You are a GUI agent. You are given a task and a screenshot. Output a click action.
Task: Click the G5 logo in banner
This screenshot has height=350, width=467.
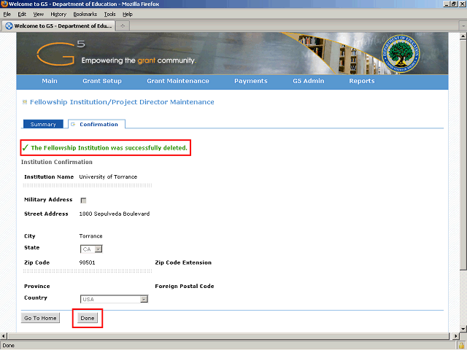[61, 53]
